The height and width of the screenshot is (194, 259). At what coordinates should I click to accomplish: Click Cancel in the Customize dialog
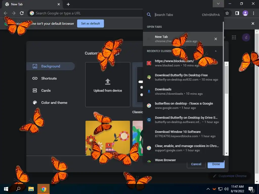(196, 164)
